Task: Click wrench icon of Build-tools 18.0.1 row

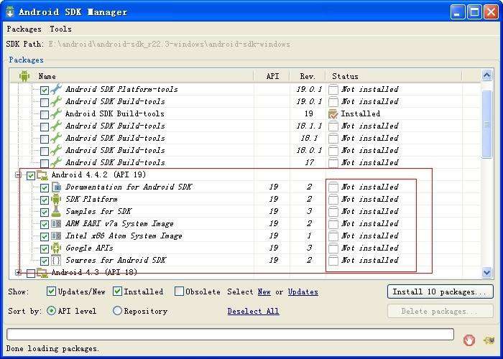Action: point(56,150)
